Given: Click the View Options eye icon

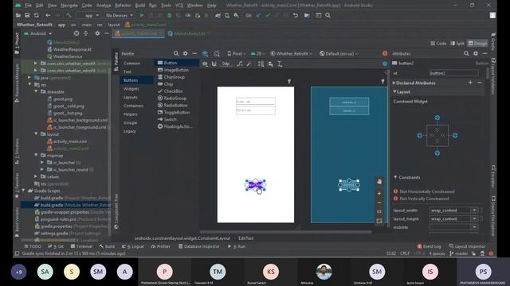Looking at the screenshot, I should [x=205, y=64].
